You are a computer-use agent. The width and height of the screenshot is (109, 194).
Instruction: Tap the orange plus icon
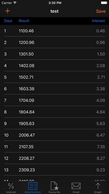point(7,11)
